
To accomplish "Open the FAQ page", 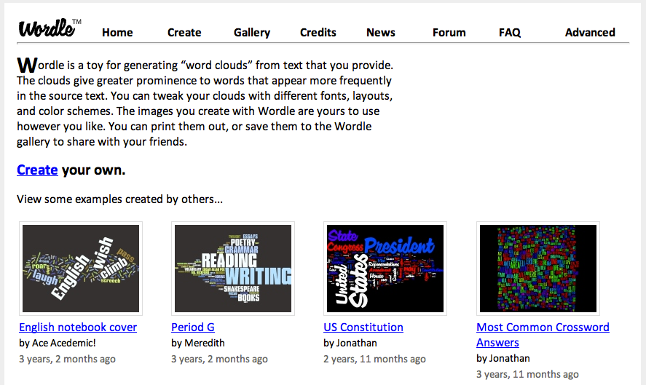I will pos(510,33).
